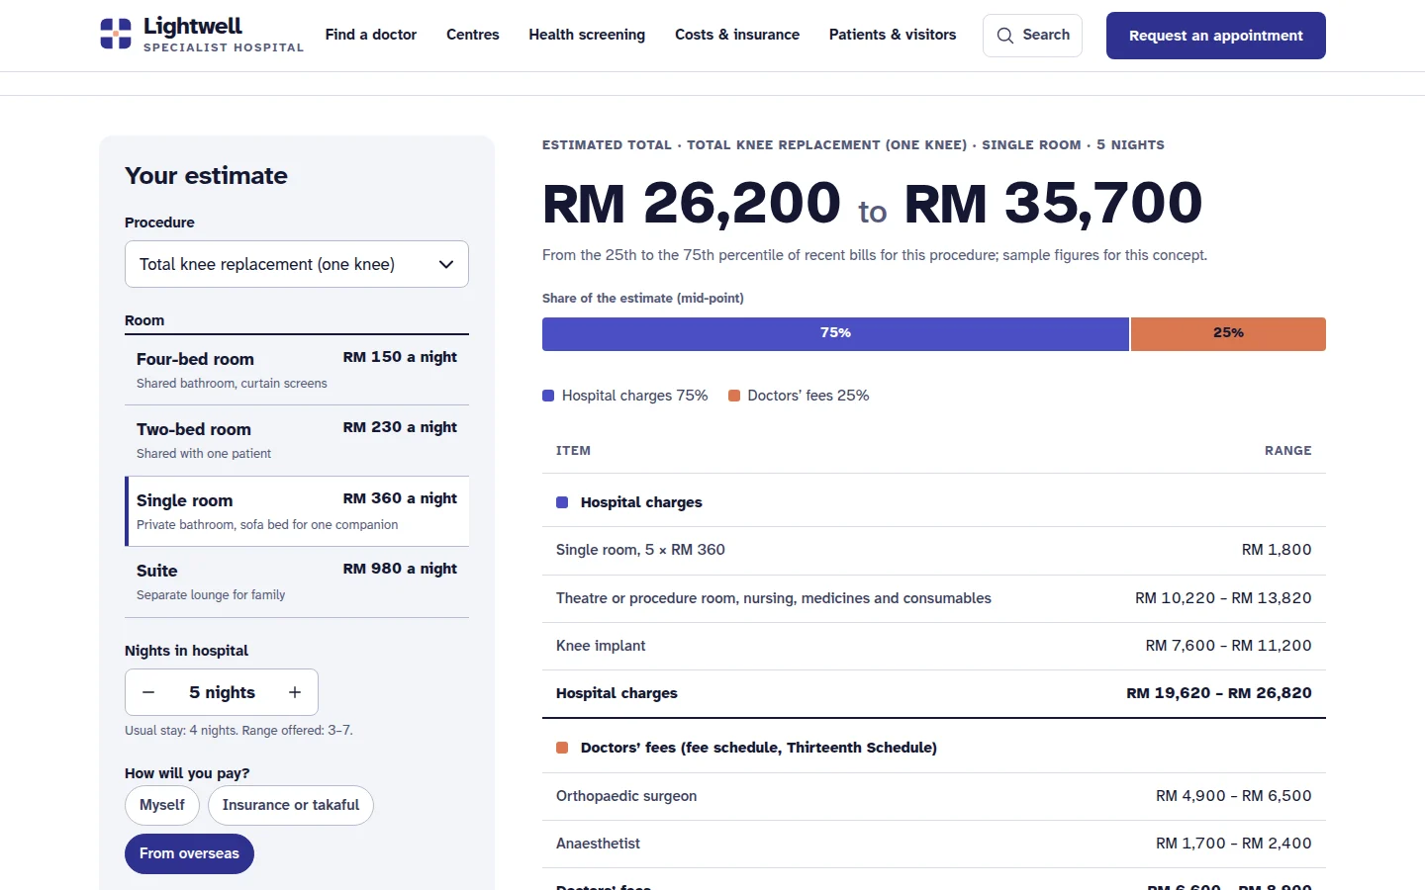Click the Orthopaedic surgeon row label
The height and width of the screenshot is (890, 1425).
(x=626, y=796)
